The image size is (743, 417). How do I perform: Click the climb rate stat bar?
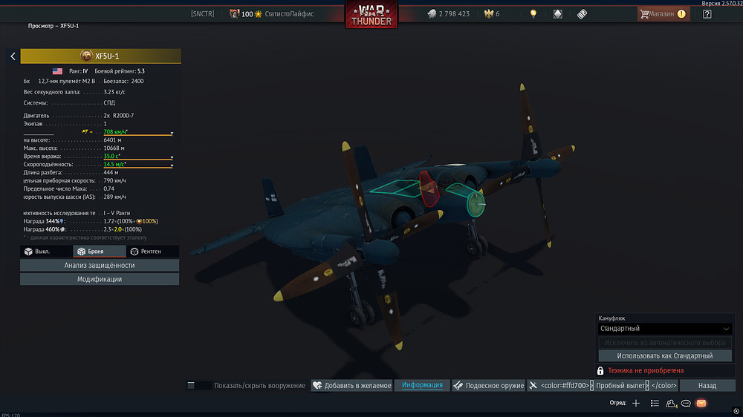click(x=137, y=165)
